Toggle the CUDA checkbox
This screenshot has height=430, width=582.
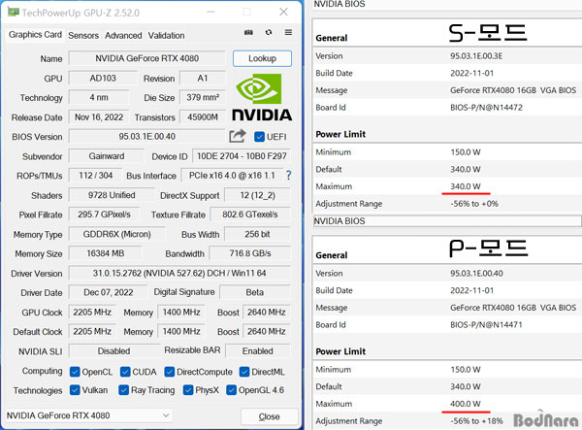[x=125, y=372]
